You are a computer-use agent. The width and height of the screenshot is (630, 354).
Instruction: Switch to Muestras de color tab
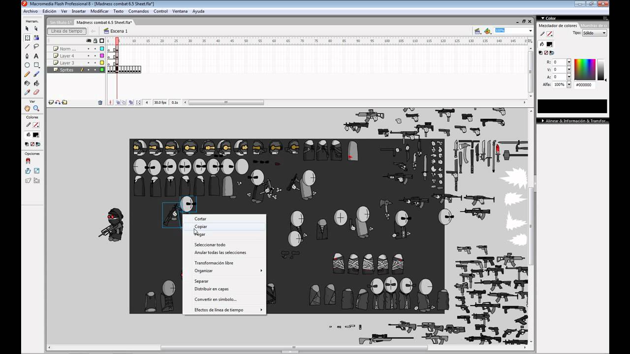coord(595,26)
